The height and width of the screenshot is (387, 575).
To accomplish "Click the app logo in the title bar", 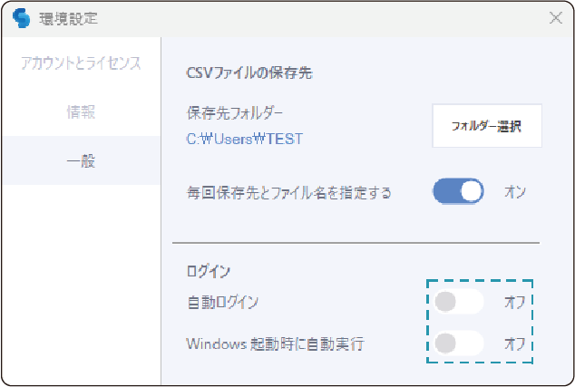I will tap(22, 18).
